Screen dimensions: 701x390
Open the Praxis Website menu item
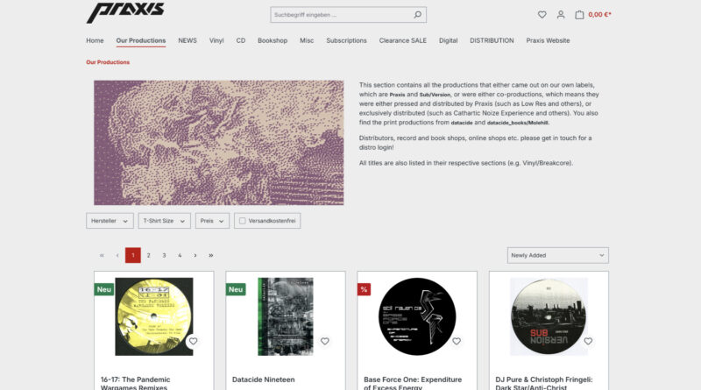click(548, 40)
